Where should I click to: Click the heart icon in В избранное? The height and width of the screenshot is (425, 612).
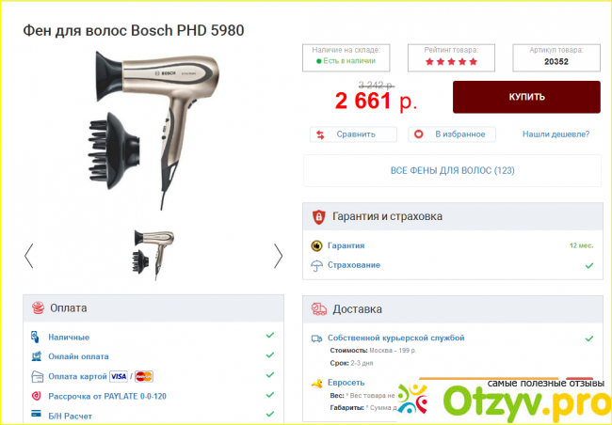418,134
